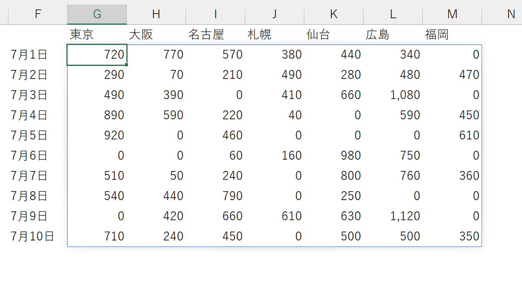Select column N header

tap(502, 14)
